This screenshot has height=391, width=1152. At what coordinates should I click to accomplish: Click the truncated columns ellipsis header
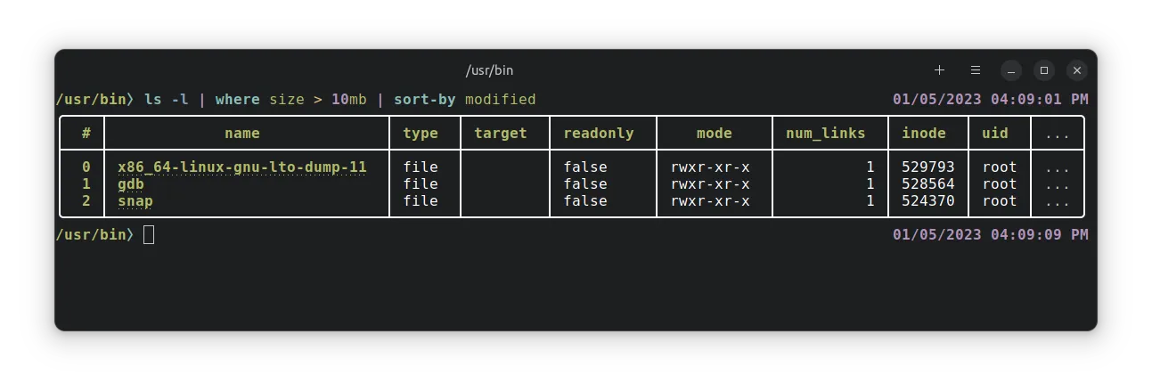(x=1058, y=133)
